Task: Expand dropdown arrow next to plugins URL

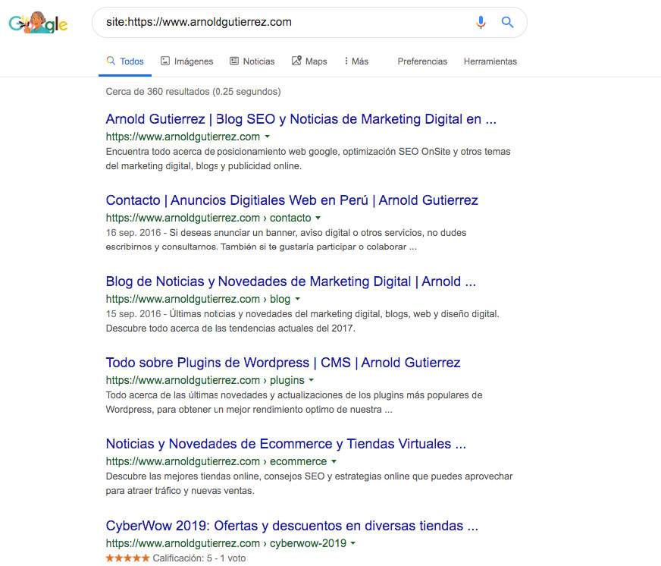Action: (x=312, y=380)
